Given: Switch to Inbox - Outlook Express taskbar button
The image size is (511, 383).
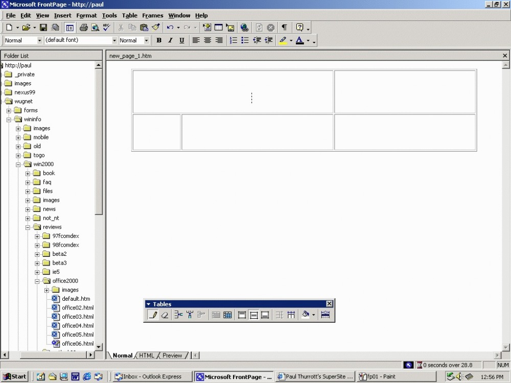Looking at the screenshot, I should pyautogui.click(x=152, y=377).
